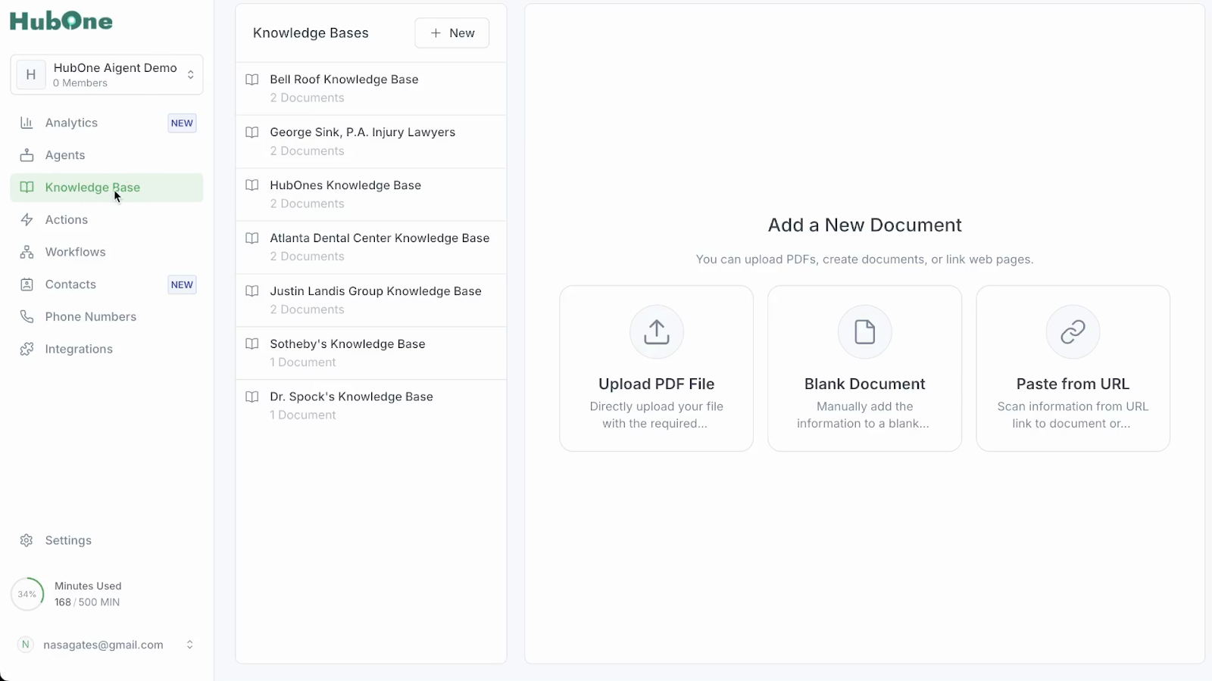Screen dimensions: 1212x681
Task: Click the H workspace avatar
Action: point(31,74)
